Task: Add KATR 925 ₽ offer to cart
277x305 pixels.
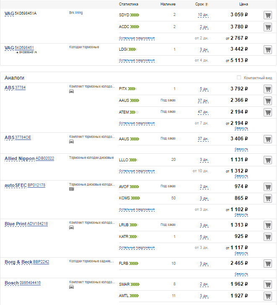Action: 268,237
